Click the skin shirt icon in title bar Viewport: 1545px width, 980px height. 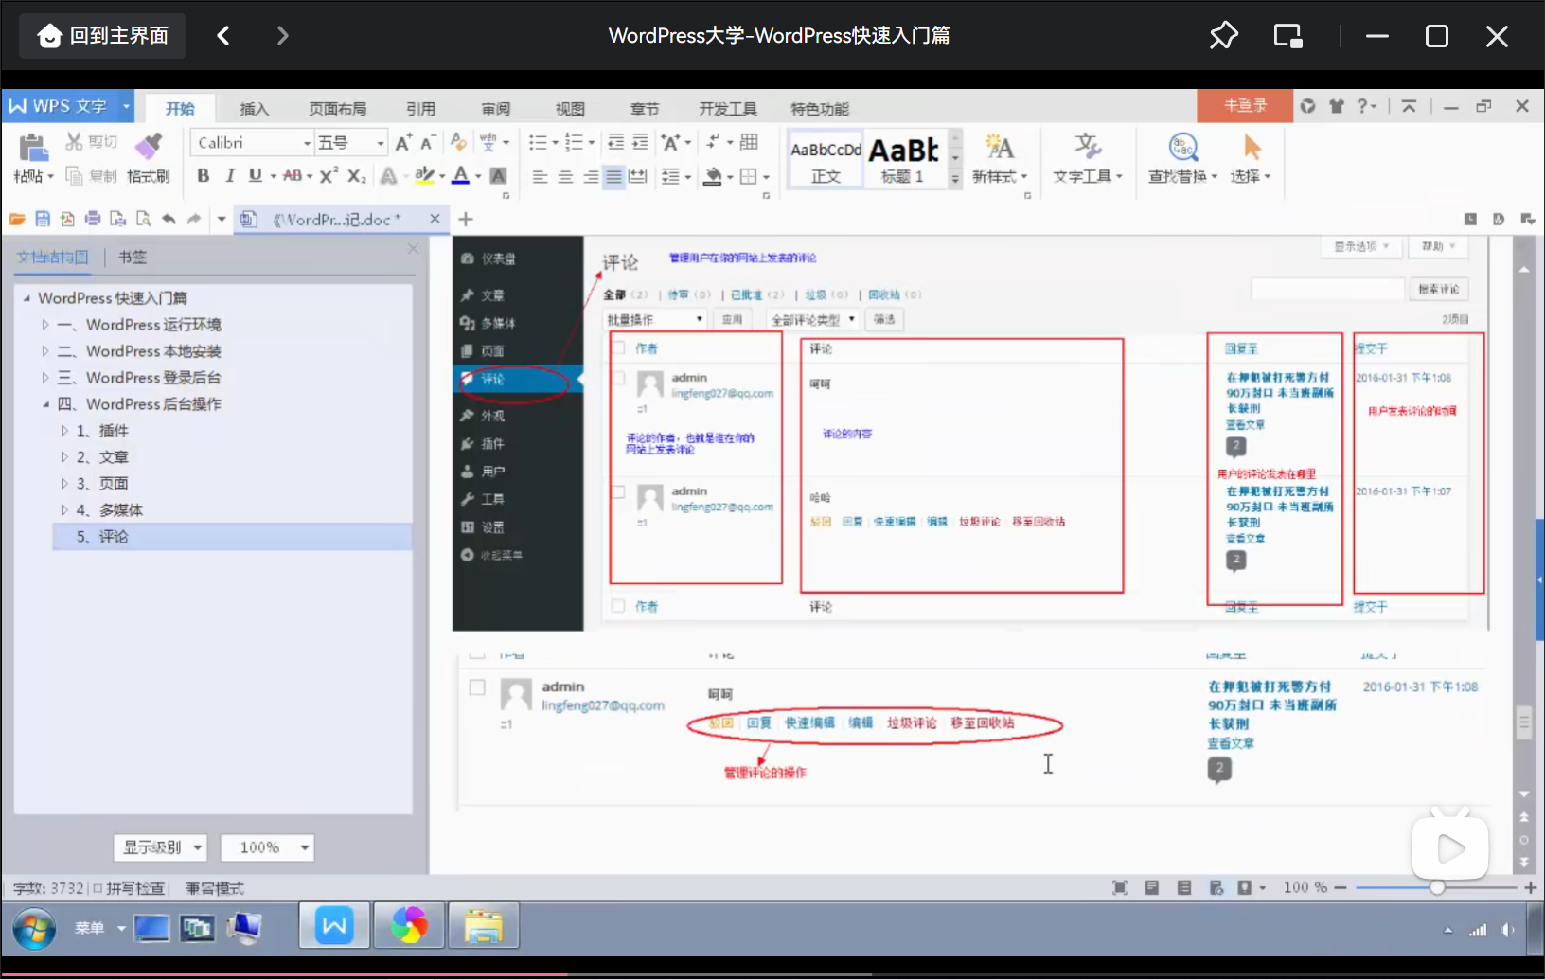point(1336,106)
